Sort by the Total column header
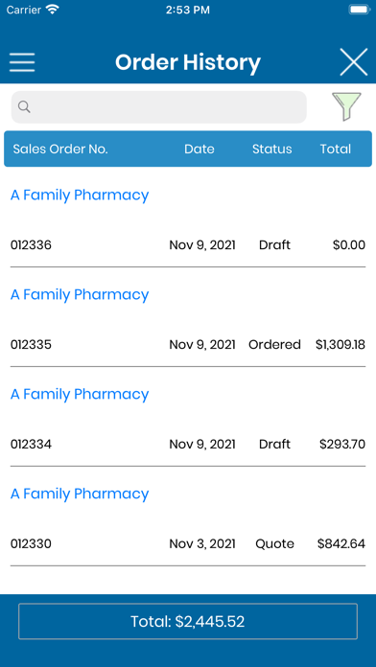Viewport: 376px width, 667px height. point(336,149)
